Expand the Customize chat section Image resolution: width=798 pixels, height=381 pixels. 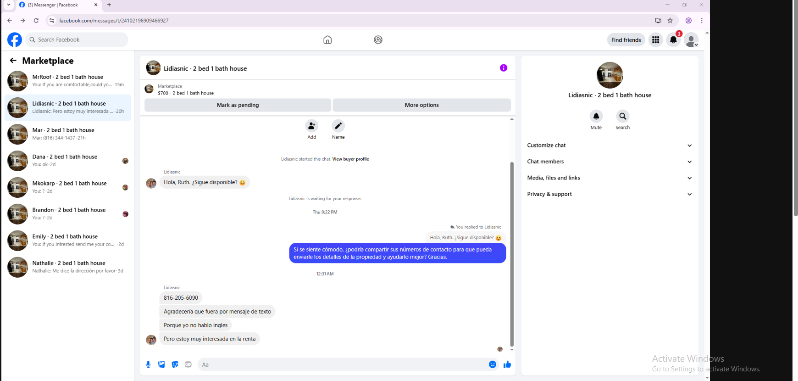pyautogui.click(x=610, y=146)
